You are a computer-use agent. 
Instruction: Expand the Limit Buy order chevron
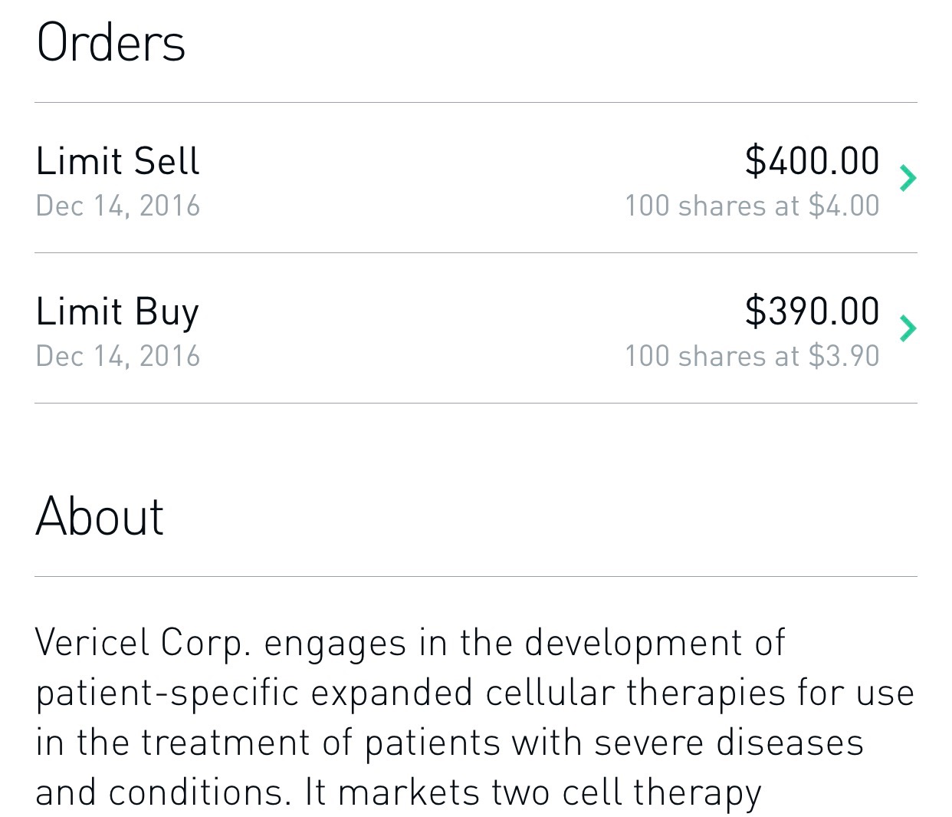[908, 328]
